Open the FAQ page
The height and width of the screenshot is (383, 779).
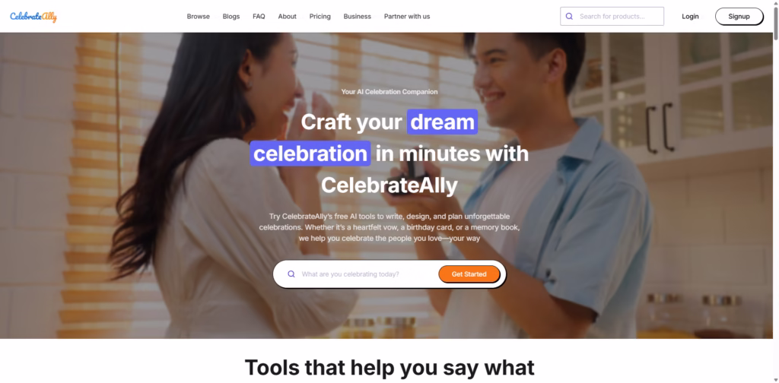[259, 17]
